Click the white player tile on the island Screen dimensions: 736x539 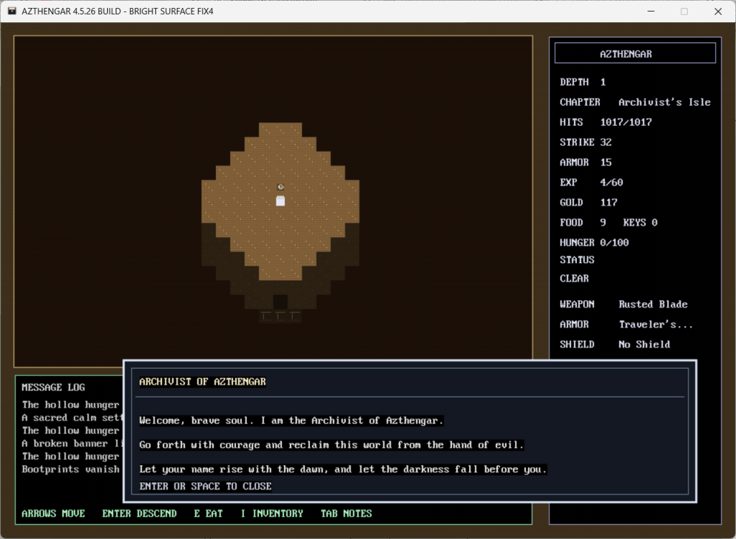pos(281,201)
